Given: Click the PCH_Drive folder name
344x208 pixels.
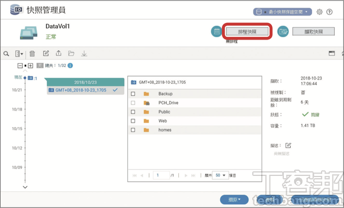Looking at the screenshot, I should (x=168, y=103).
